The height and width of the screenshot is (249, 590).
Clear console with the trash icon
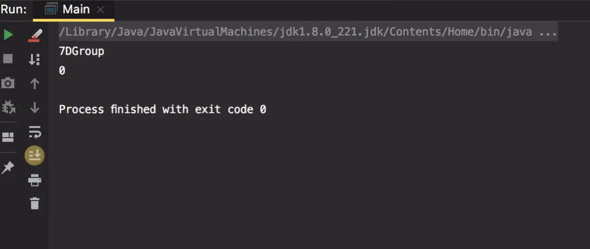pos(35,203)
